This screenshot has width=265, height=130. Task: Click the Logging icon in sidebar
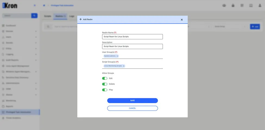[3, 54]
